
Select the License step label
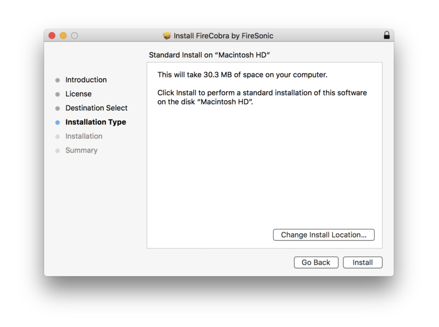[x=78, y=94]
